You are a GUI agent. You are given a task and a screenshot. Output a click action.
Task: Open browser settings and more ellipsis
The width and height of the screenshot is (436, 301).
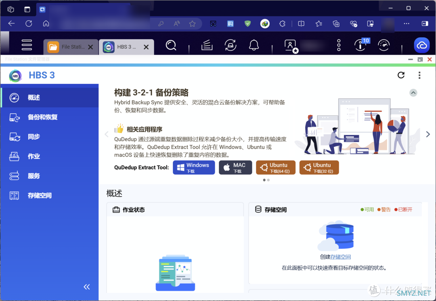coord(407,24)
